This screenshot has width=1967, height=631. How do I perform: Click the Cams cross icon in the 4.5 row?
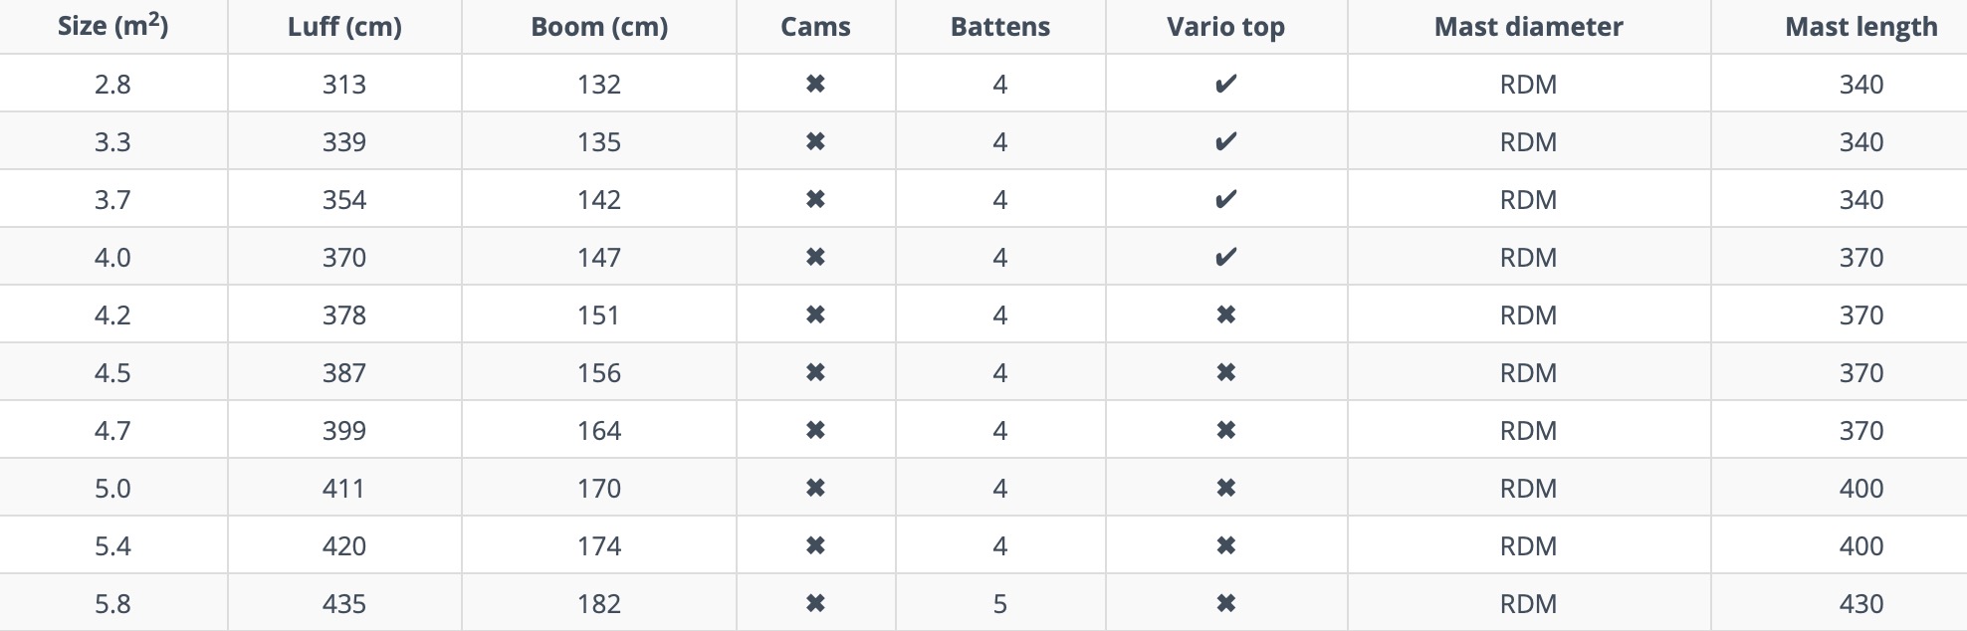coord(815,372)
